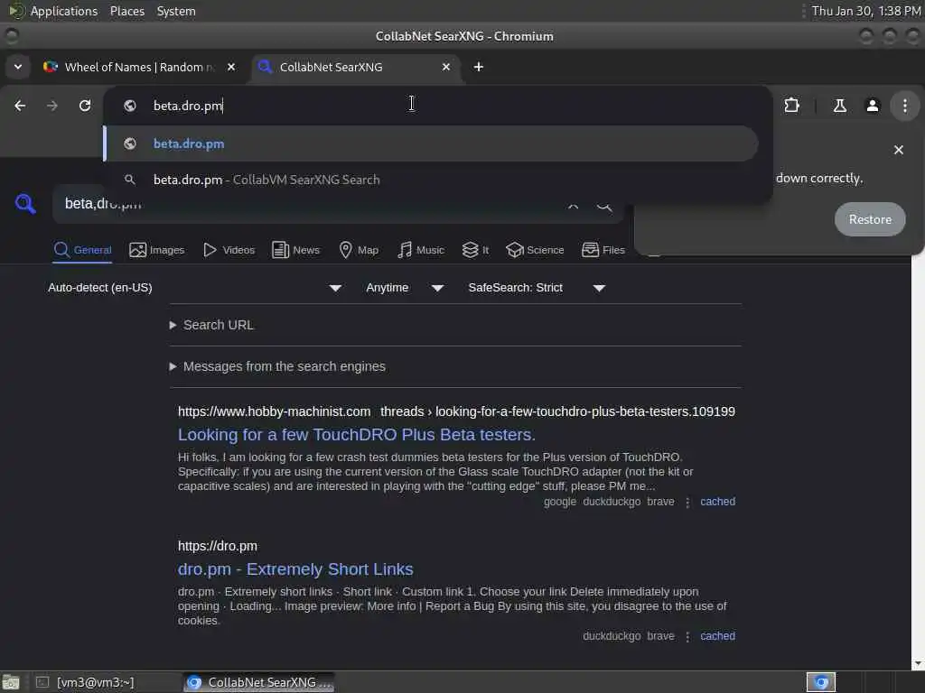Open options menu for dro.pm result
The width and height of the screenshot is (925, 693).
[687, 636]
